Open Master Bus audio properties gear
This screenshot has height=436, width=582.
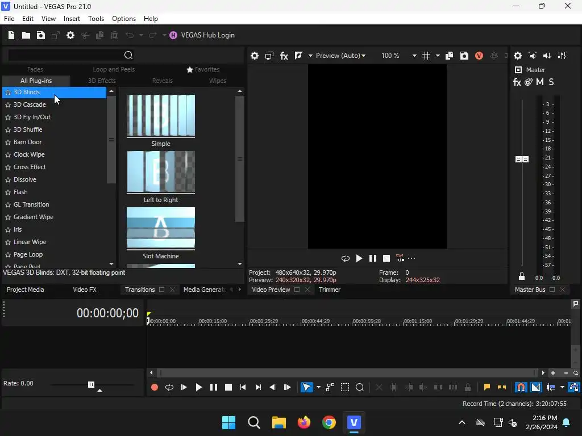[518, 56]
